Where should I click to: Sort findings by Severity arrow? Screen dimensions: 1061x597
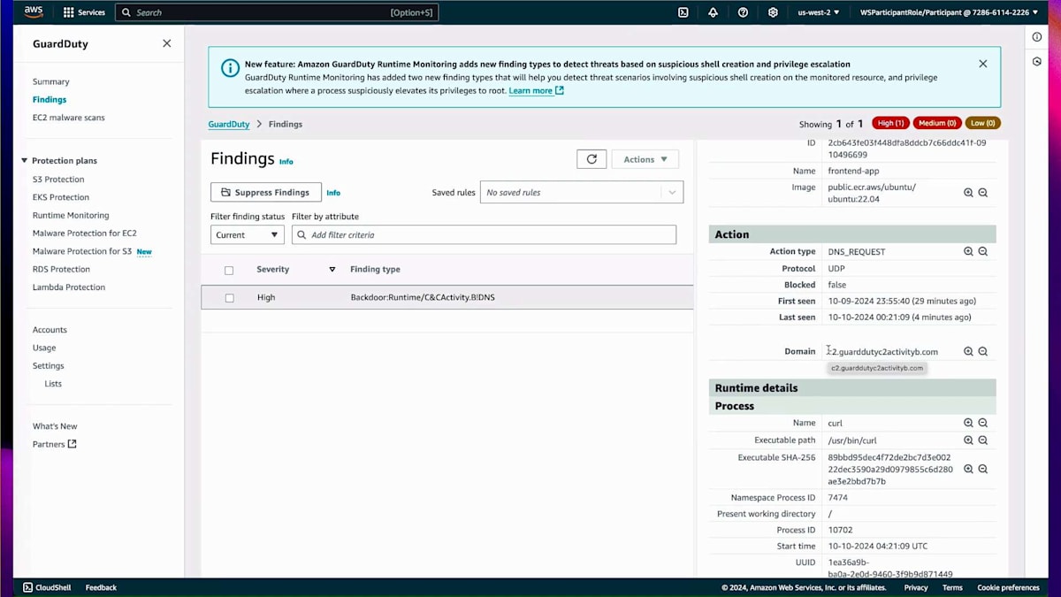coord(332,270)
